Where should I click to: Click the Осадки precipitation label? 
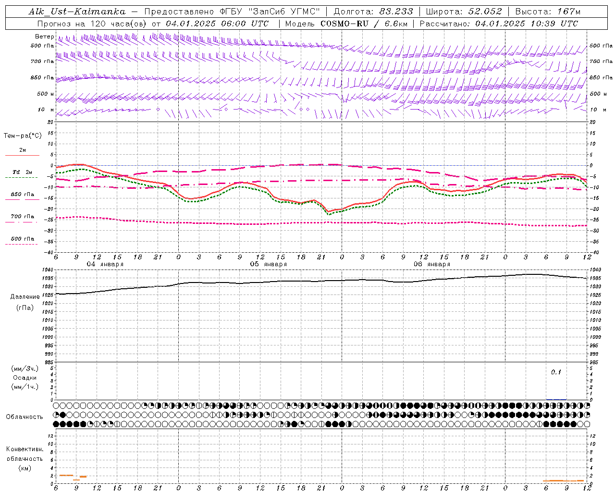pyautogui.click(x=25, y=378)
